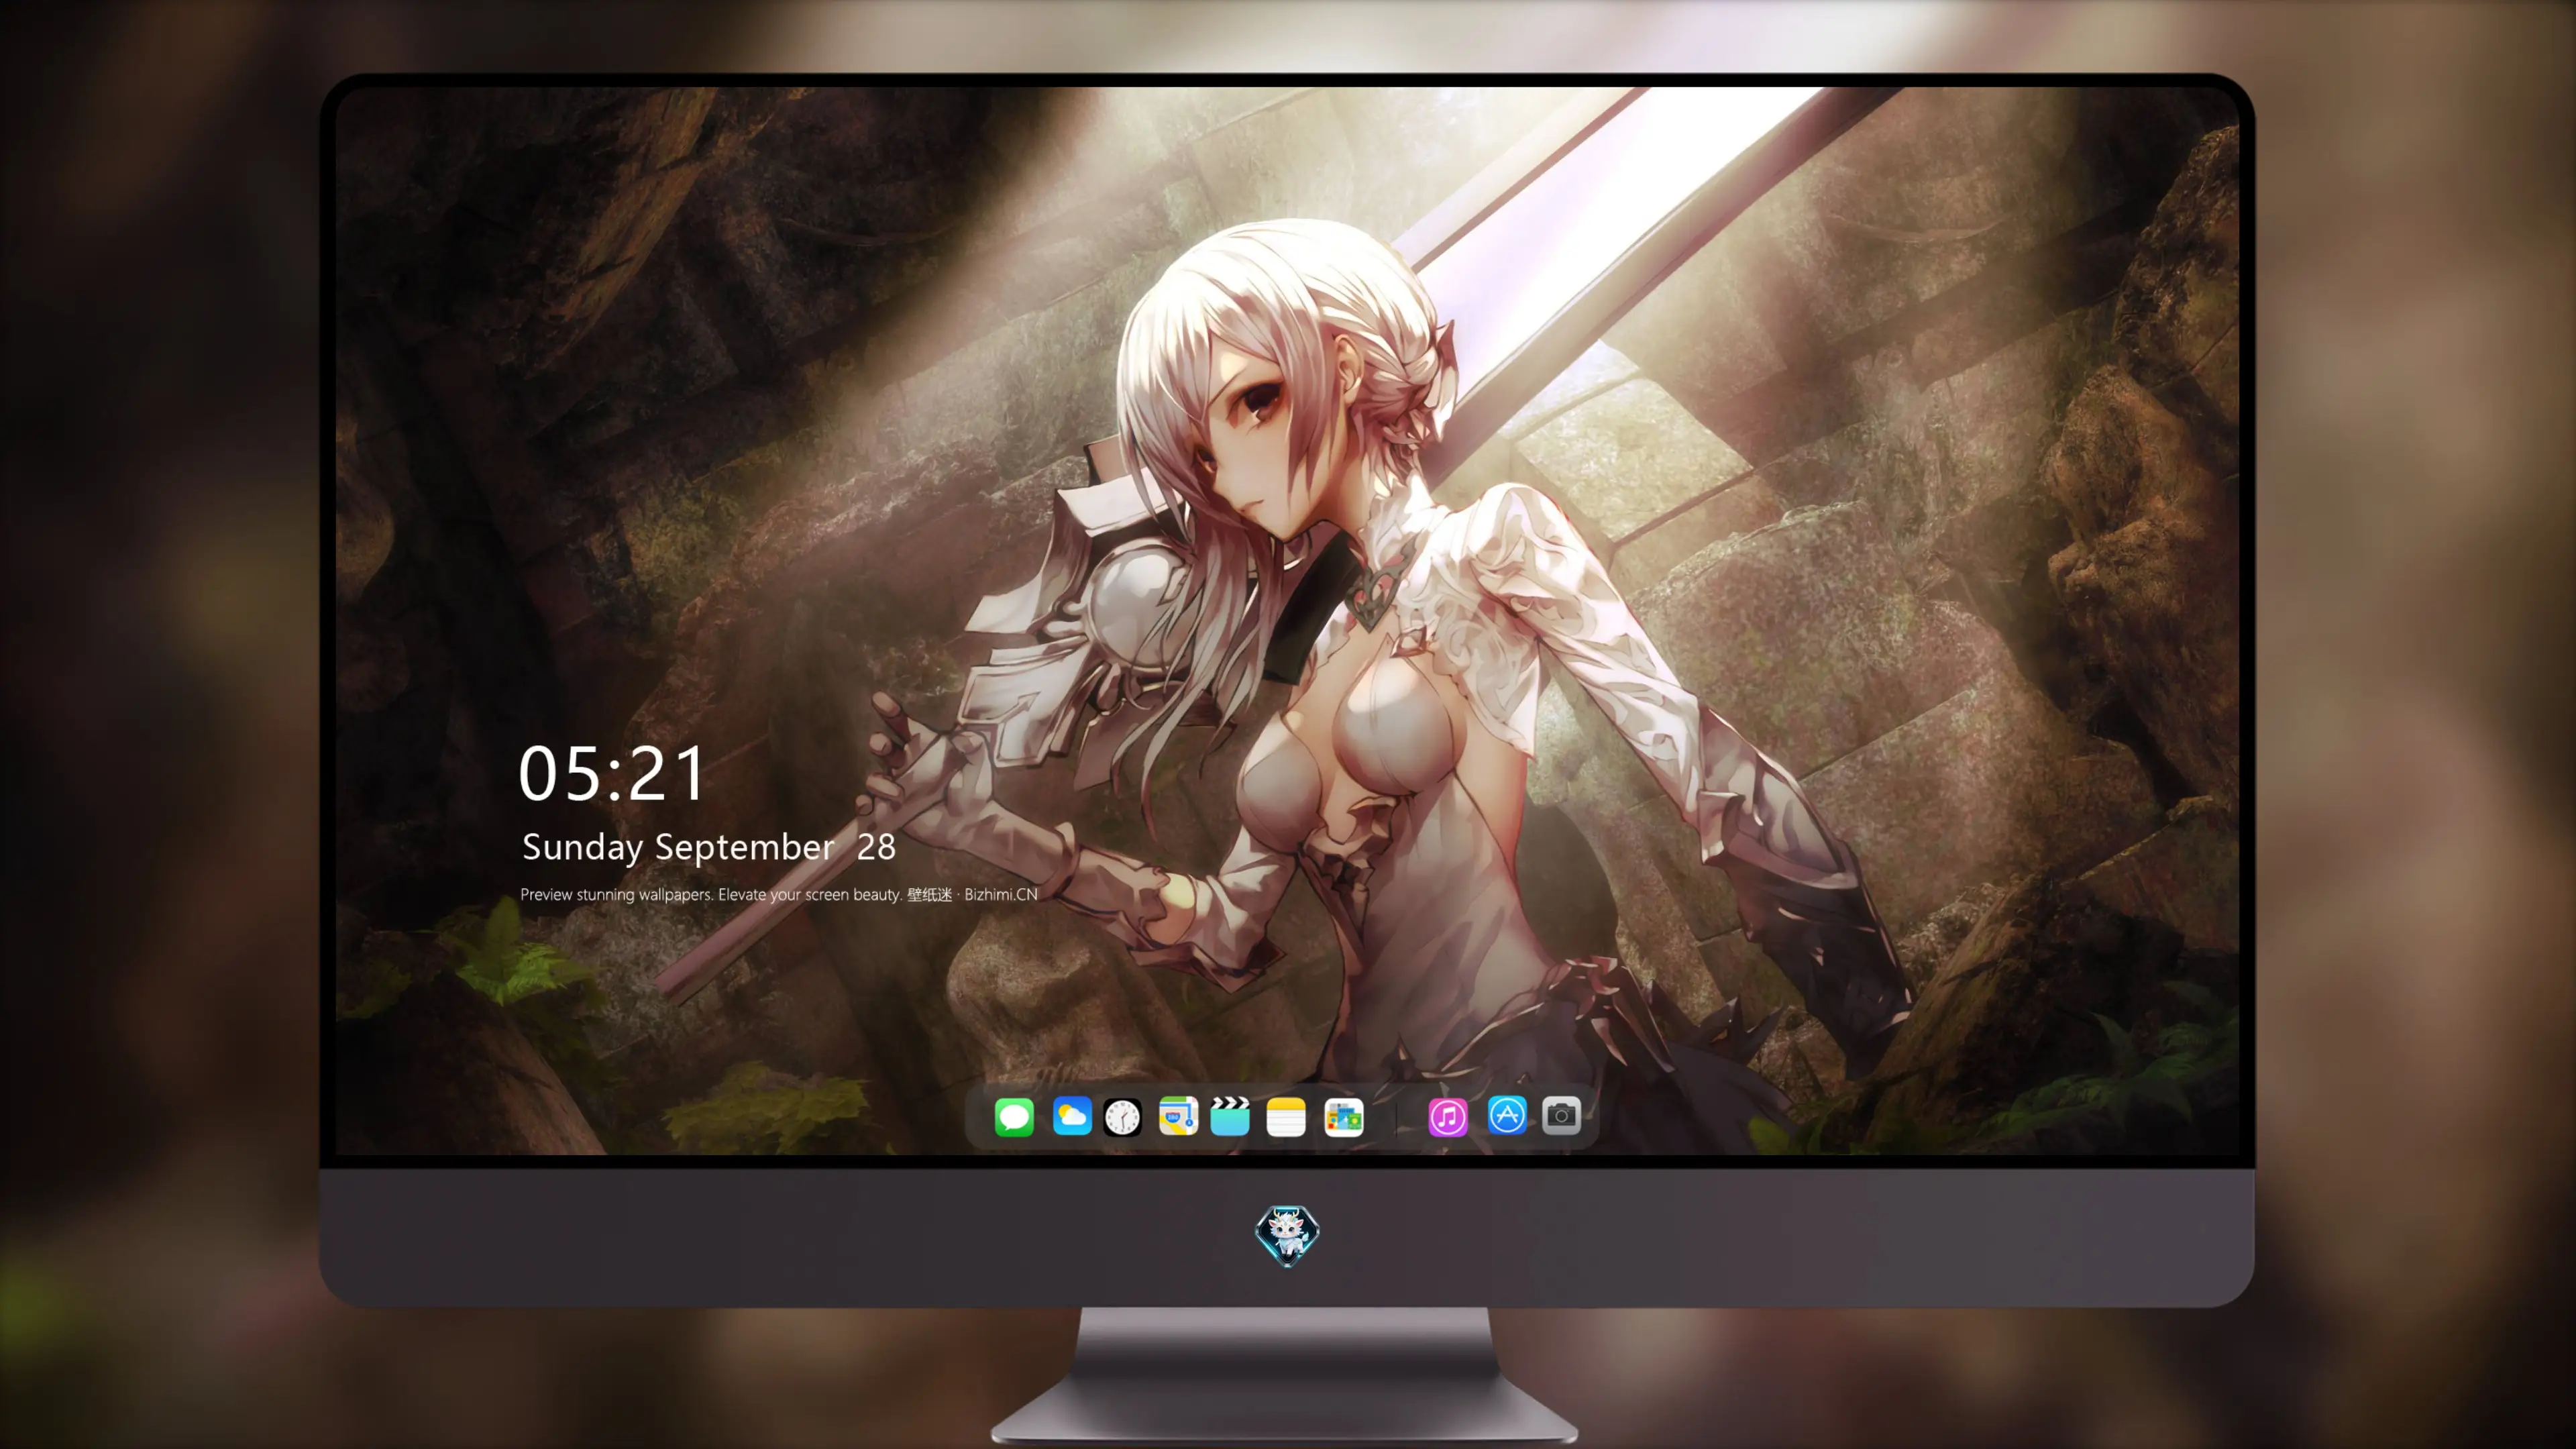Click the Bizhimi.CN tagline text
This screenshot has height=1449, width=2576.
click(x=779, y=894)
